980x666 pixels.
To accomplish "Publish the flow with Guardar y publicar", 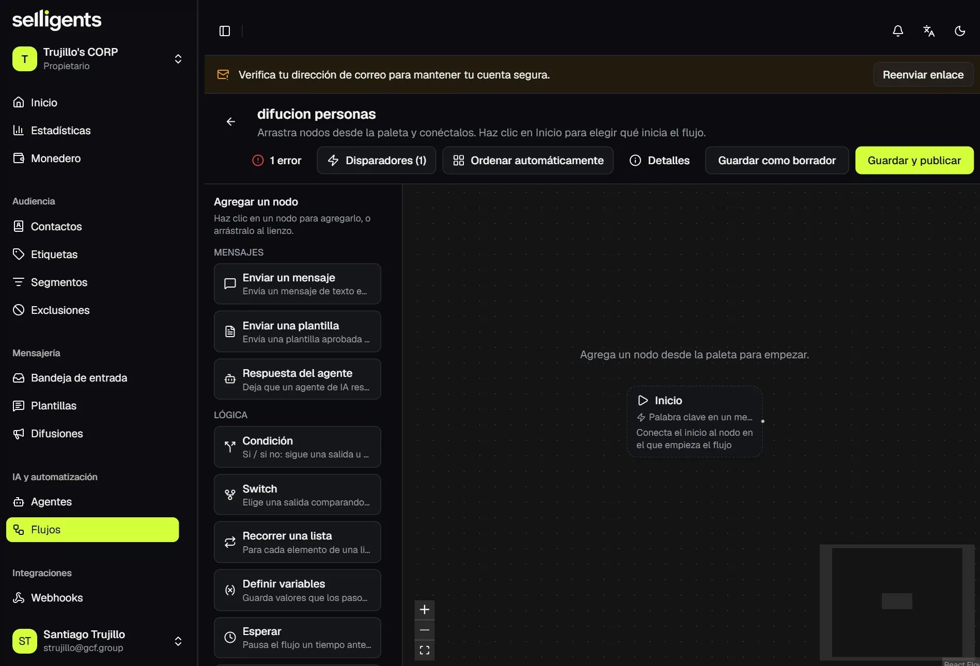I will click(x=914, y=161).
